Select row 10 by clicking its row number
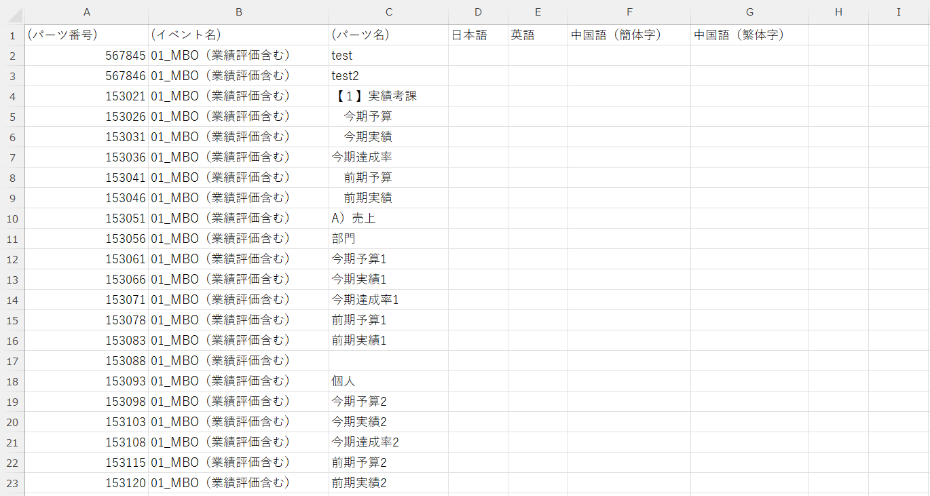 [x=12, y=218]
